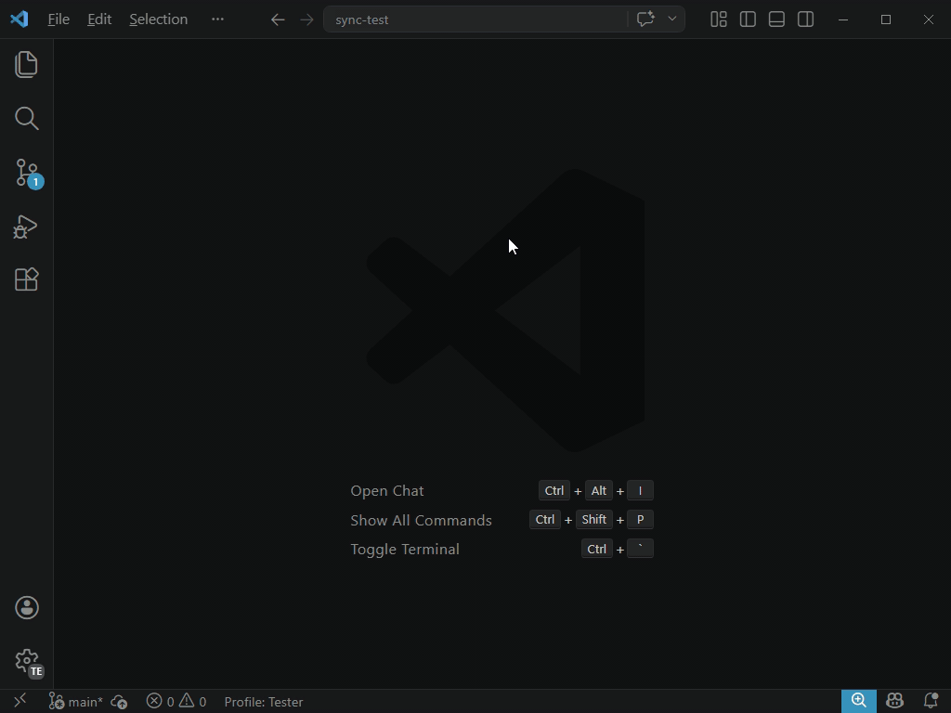Go back with the left arrow
951x713 pixels.
pyautogui.click(x=278, y=19)
